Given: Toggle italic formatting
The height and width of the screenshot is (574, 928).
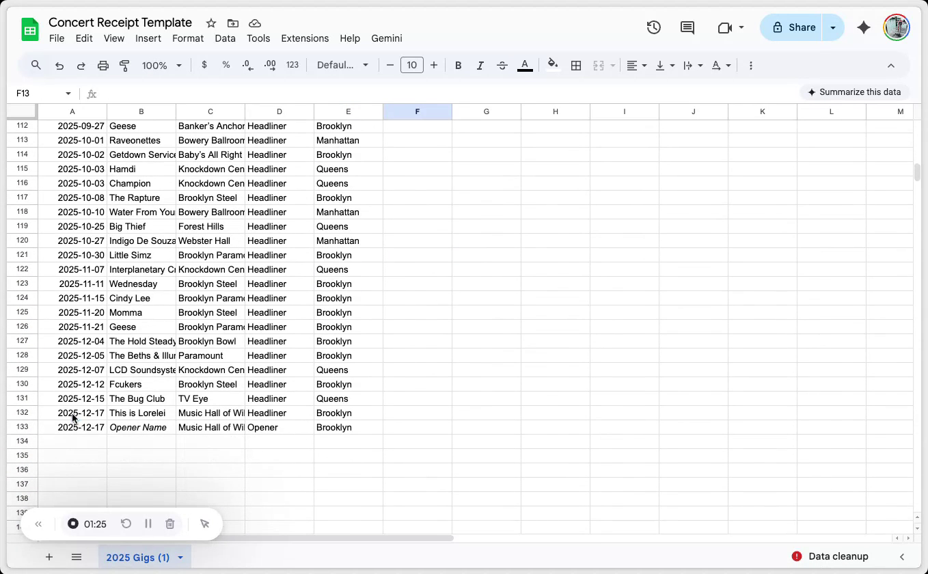Looking at the screenshot, I should pyautogui.click(x=480, y=66).
